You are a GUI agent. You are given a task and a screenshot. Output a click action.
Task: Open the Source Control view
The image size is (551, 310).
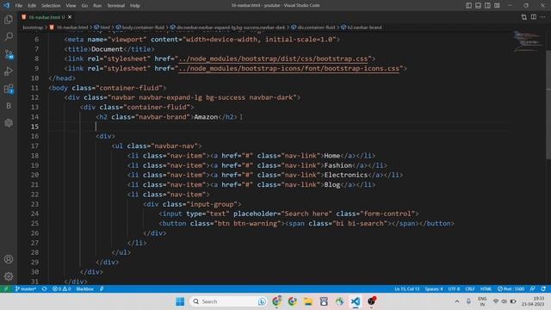(x=9, y=54)
